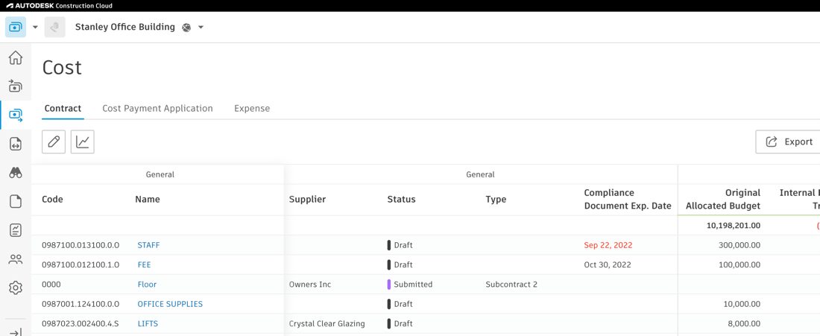Open the Change Order icon in the sidebar
Viewport: 820px width, 336px height.
[x=16, y=144]
